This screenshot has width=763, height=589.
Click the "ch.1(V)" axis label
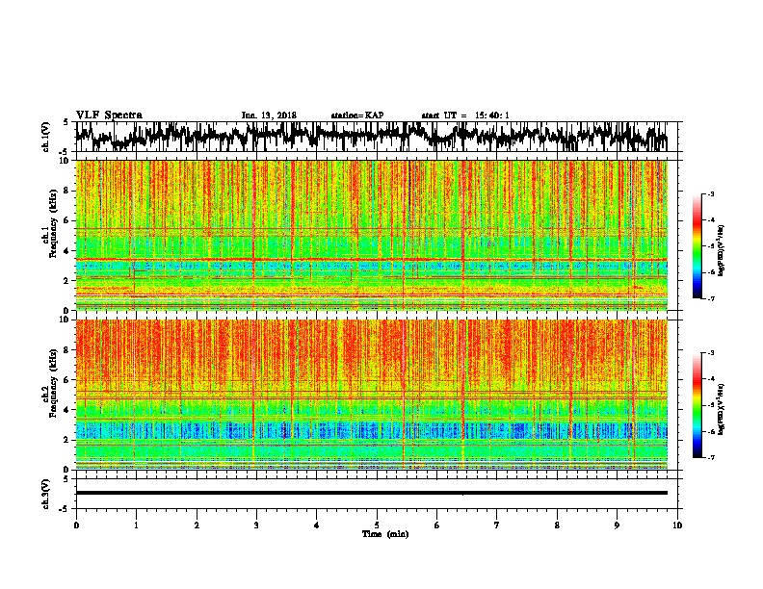click(45, 137)
